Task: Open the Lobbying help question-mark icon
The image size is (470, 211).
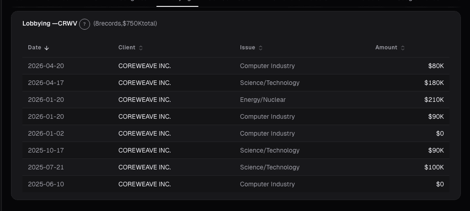Action: pyautogui.click(x=85, y=24)
